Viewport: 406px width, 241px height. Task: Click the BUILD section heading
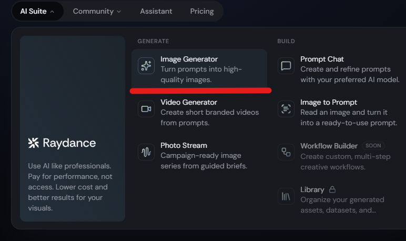[x=286, y=41]
